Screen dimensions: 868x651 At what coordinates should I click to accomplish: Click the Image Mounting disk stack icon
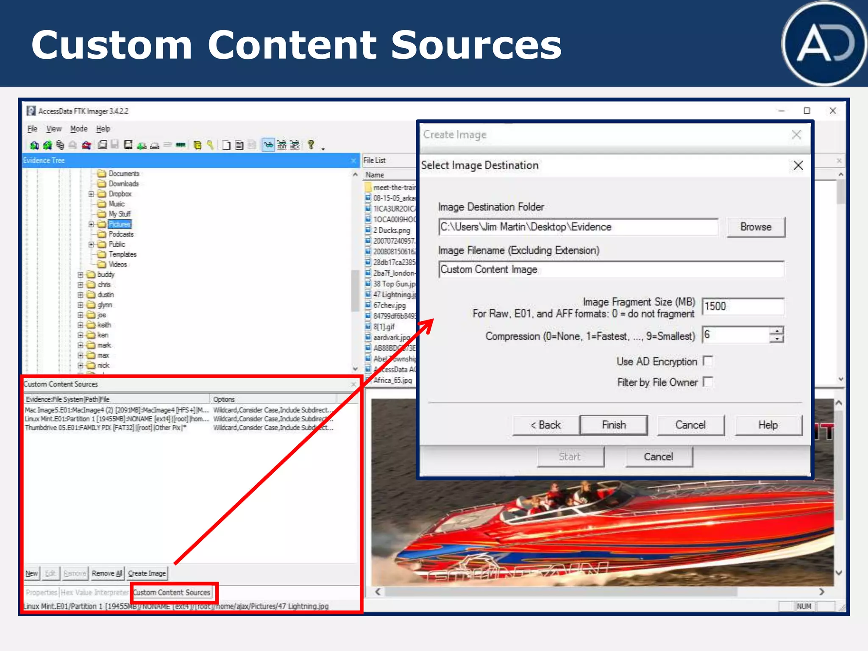click(x=60, y=145)
